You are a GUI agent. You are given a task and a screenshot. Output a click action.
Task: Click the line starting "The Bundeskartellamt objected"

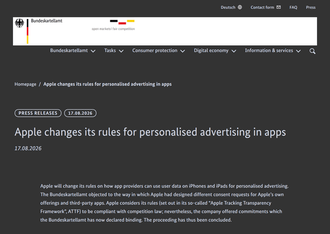[x=162, y=195]
